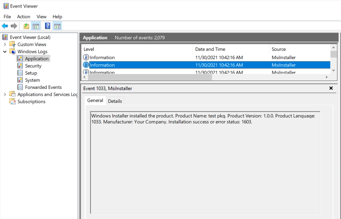Toggle the Show/Hide Console Tree toolbar icon

click(36, 26)
